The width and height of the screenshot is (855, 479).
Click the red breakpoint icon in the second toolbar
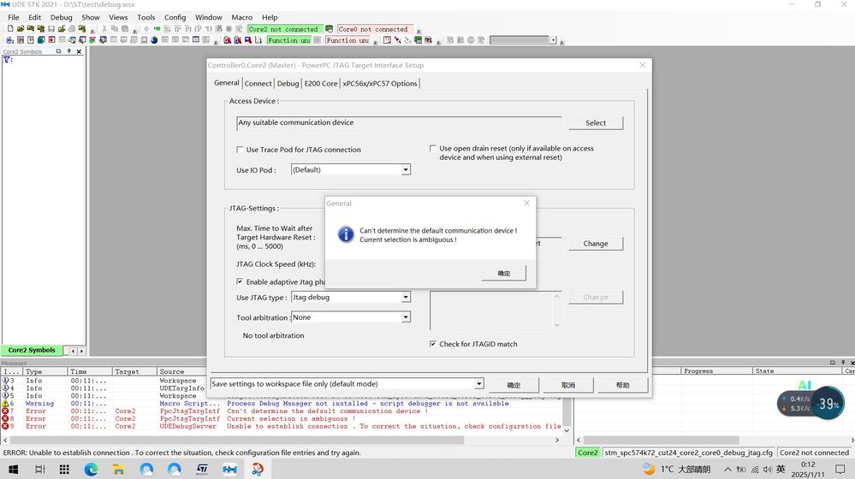[52, 40]
